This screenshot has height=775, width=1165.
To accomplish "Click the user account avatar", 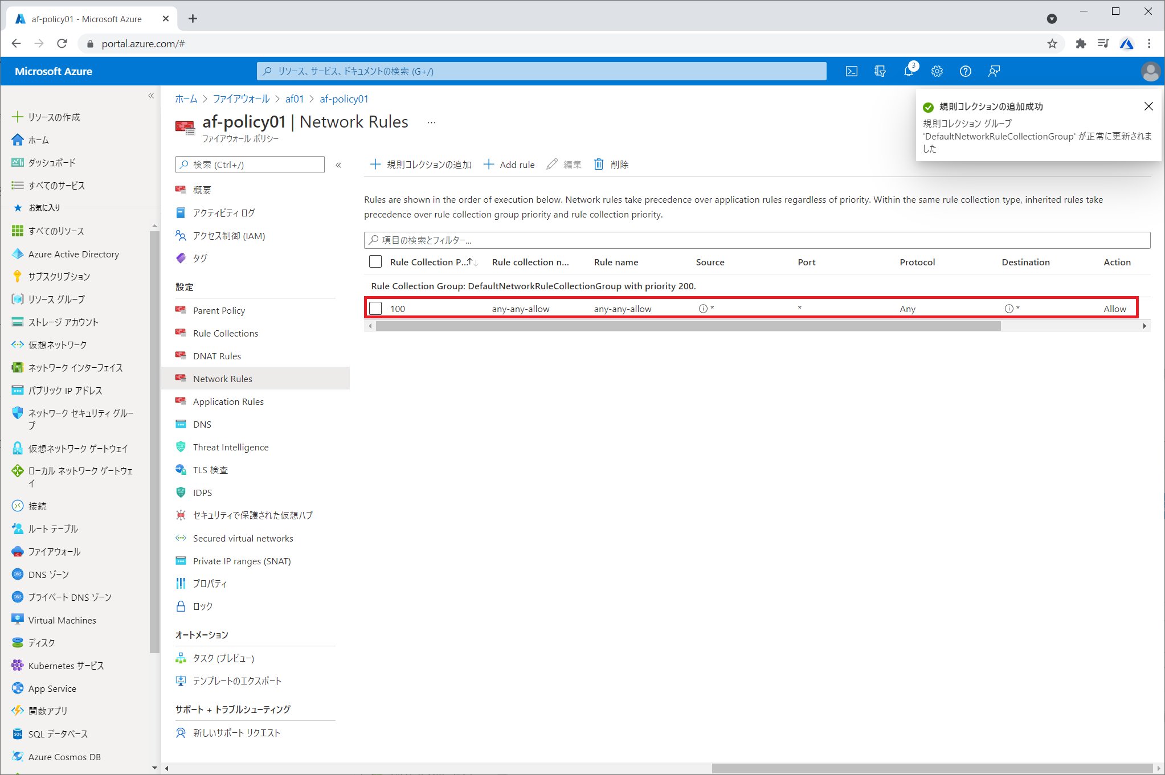I will click(1150, 71).
